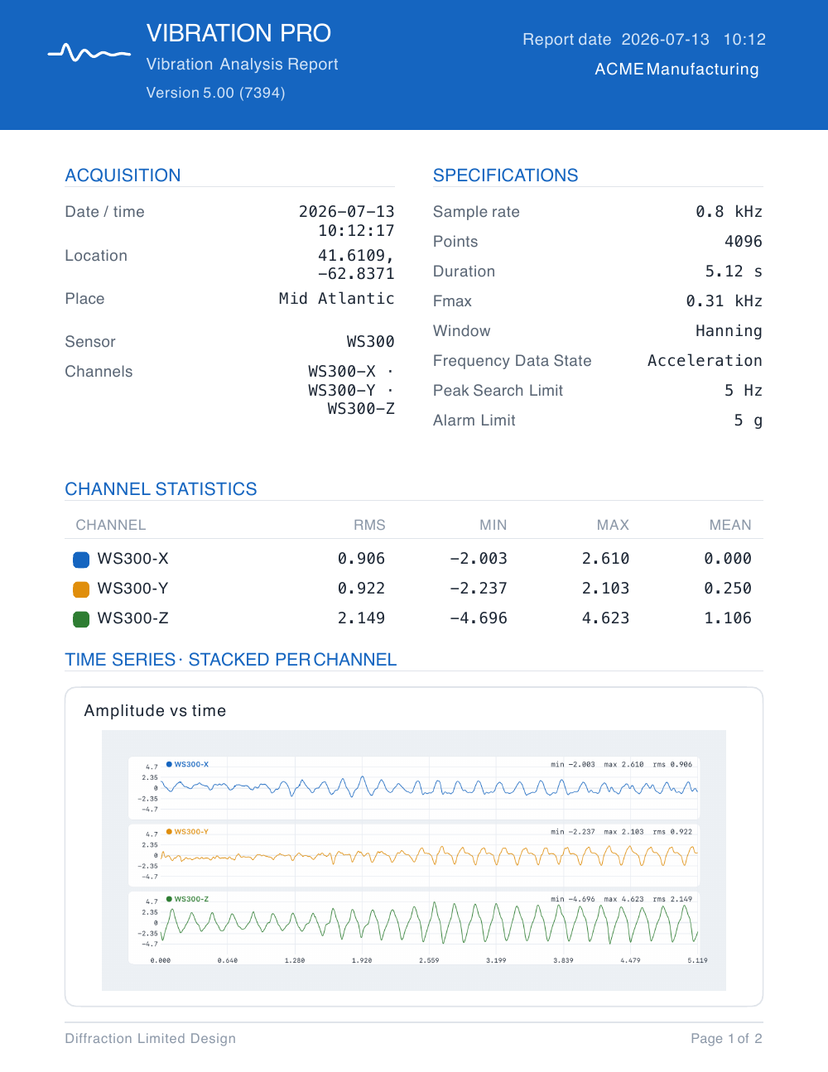Click the 'Frequency Data State' label
Screen dimensions: 828x1072
(x=512, y=361)
